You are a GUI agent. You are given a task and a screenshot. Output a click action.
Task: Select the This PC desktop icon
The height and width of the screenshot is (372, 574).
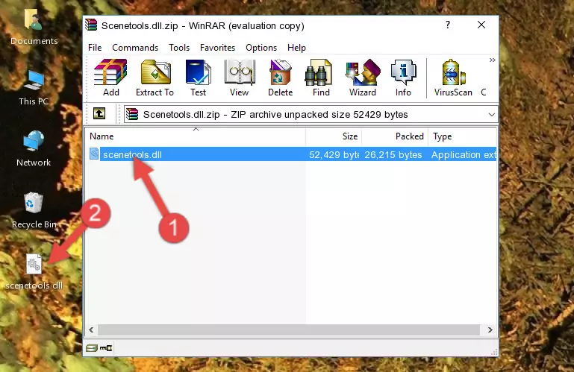pyautogui.click(x=34, y=88)
